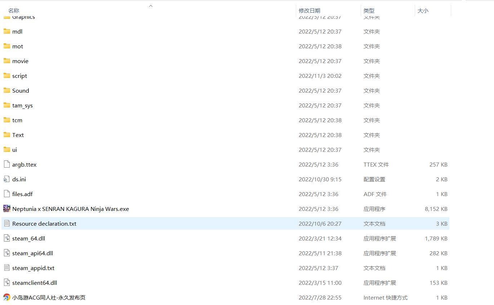Viewport: 494px width, 305px height.
Task: Select files.adf file name
Action: [x=22, y=194]
